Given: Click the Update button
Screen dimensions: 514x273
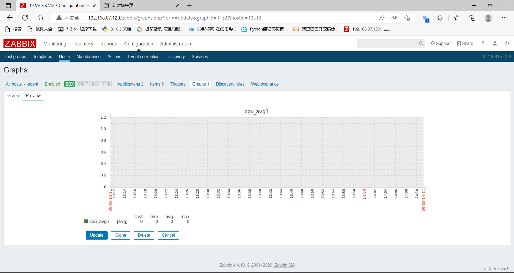Looking at the screenshot, I should [x=97, y=235].
